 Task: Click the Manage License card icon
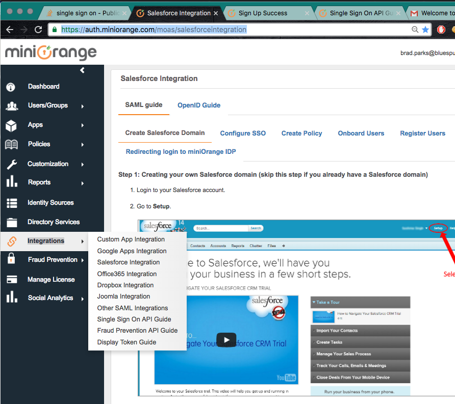(x=12, y=279)
